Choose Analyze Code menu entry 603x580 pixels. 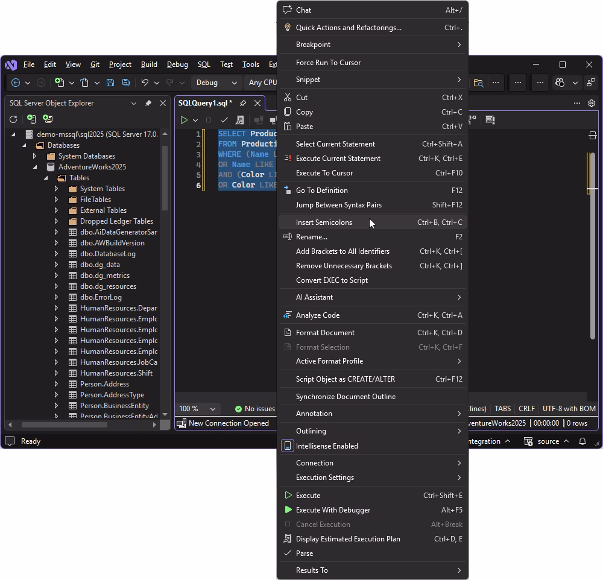pyautogui.click(x=373, y=315)
